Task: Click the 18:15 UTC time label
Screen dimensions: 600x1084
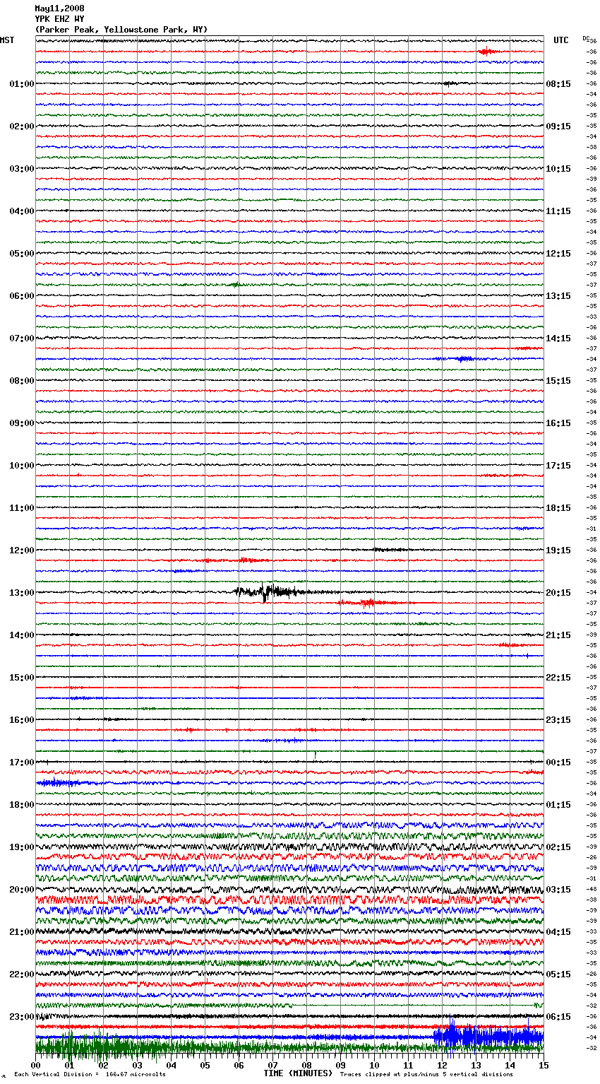Action: point(558,508)
